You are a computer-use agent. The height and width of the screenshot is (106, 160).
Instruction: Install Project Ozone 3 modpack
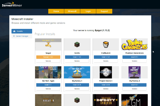(106, 85)
